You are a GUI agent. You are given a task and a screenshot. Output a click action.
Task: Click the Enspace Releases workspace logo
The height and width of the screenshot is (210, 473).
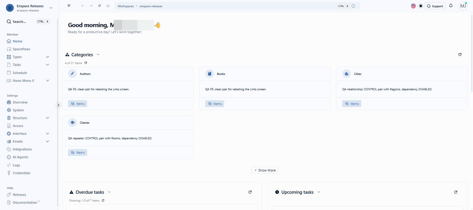(10, 8)
